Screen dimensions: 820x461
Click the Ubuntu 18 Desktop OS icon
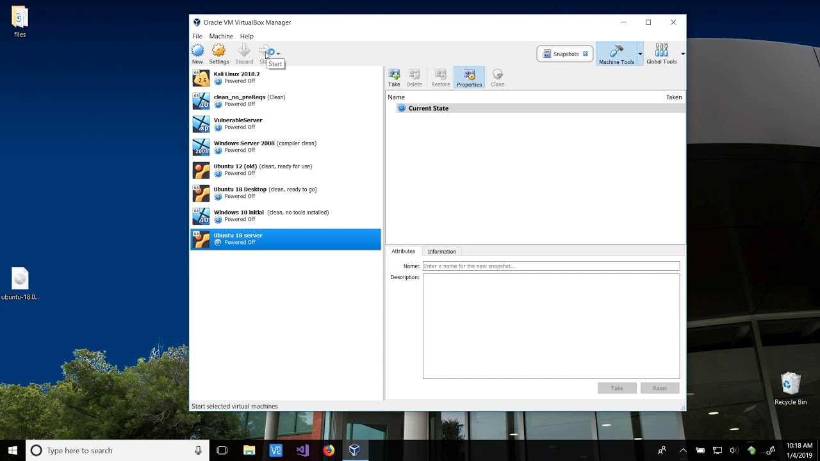[201, 193]
